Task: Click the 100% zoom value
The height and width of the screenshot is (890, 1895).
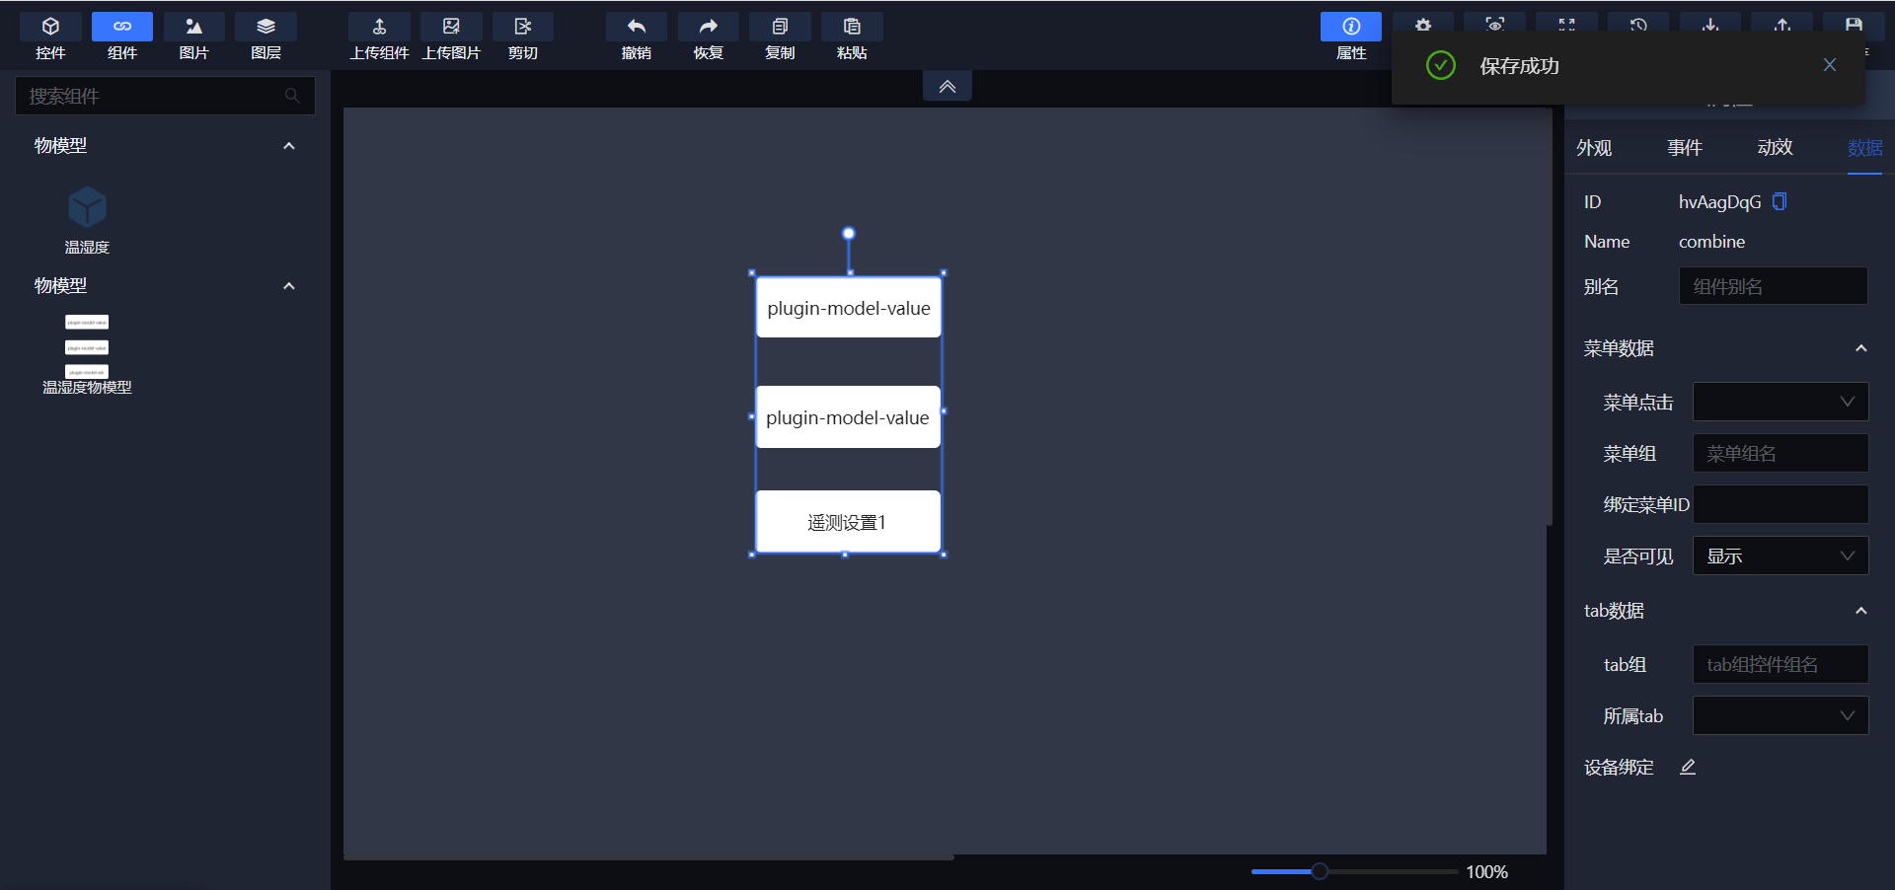Action: 1486,872
